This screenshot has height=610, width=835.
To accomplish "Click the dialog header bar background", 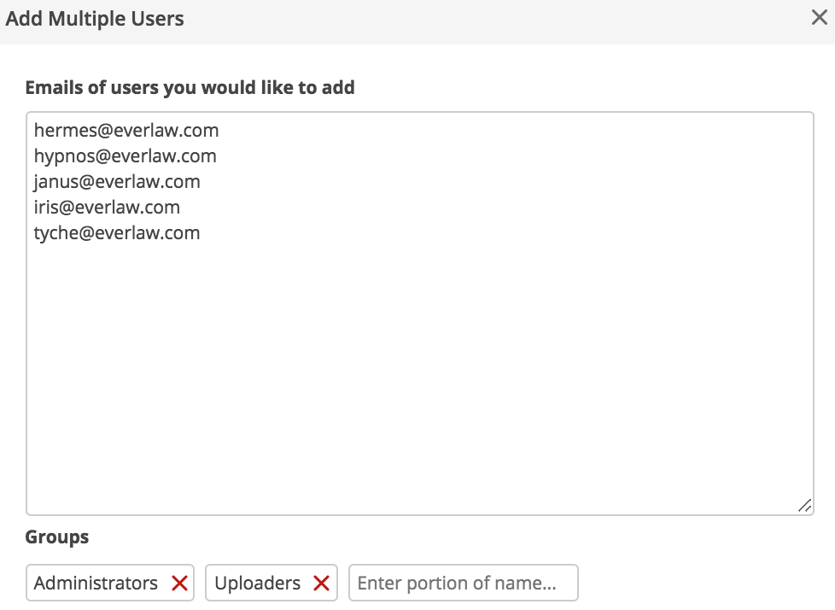I will click(479, 21).
